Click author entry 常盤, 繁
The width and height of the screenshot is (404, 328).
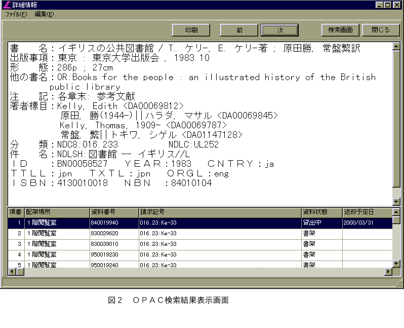click(80, 135)
